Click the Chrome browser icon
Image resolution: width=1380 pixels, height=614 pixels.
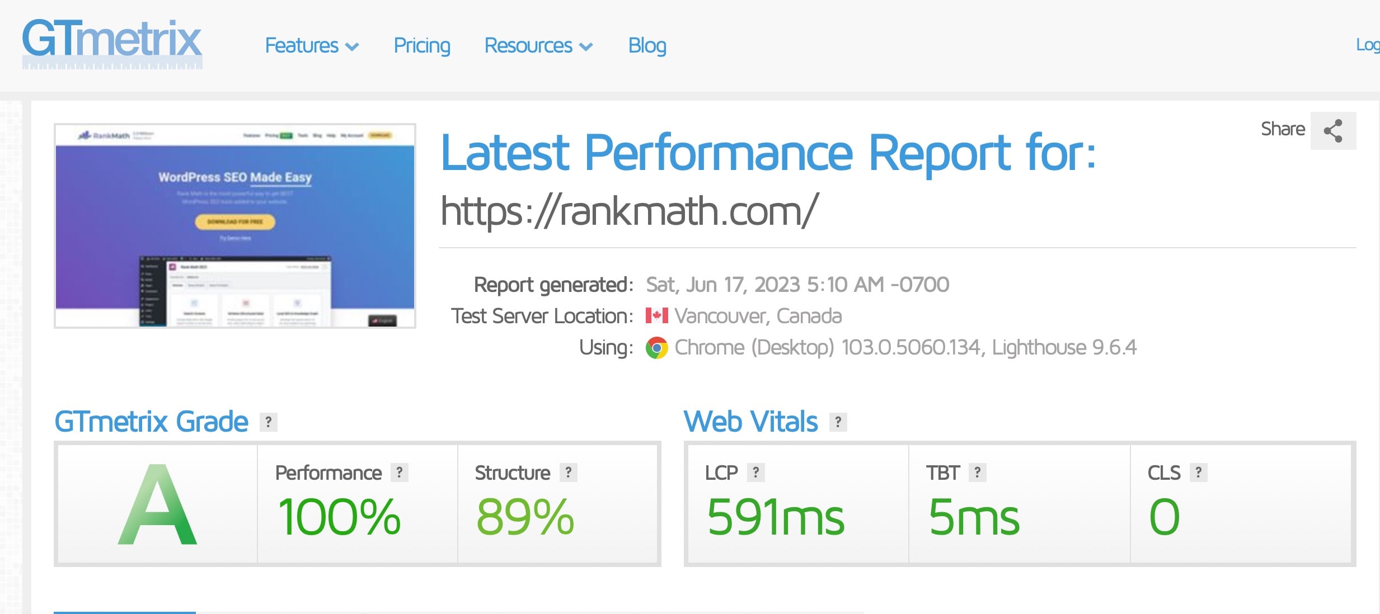coord(656,347)
